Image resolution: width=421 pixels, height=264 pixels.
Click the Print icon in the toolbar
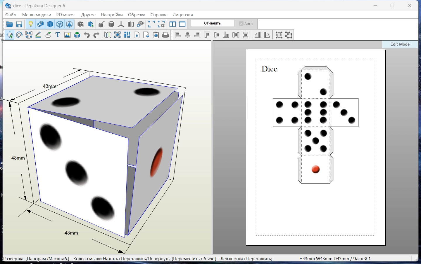tap(165, 35)
